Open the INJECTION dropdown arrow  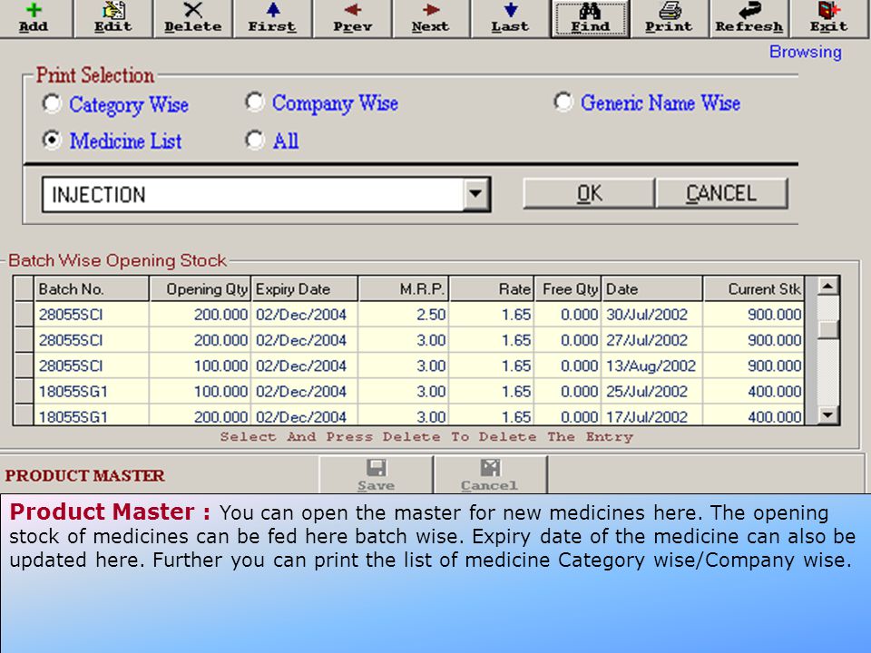[x=475, y=194]
